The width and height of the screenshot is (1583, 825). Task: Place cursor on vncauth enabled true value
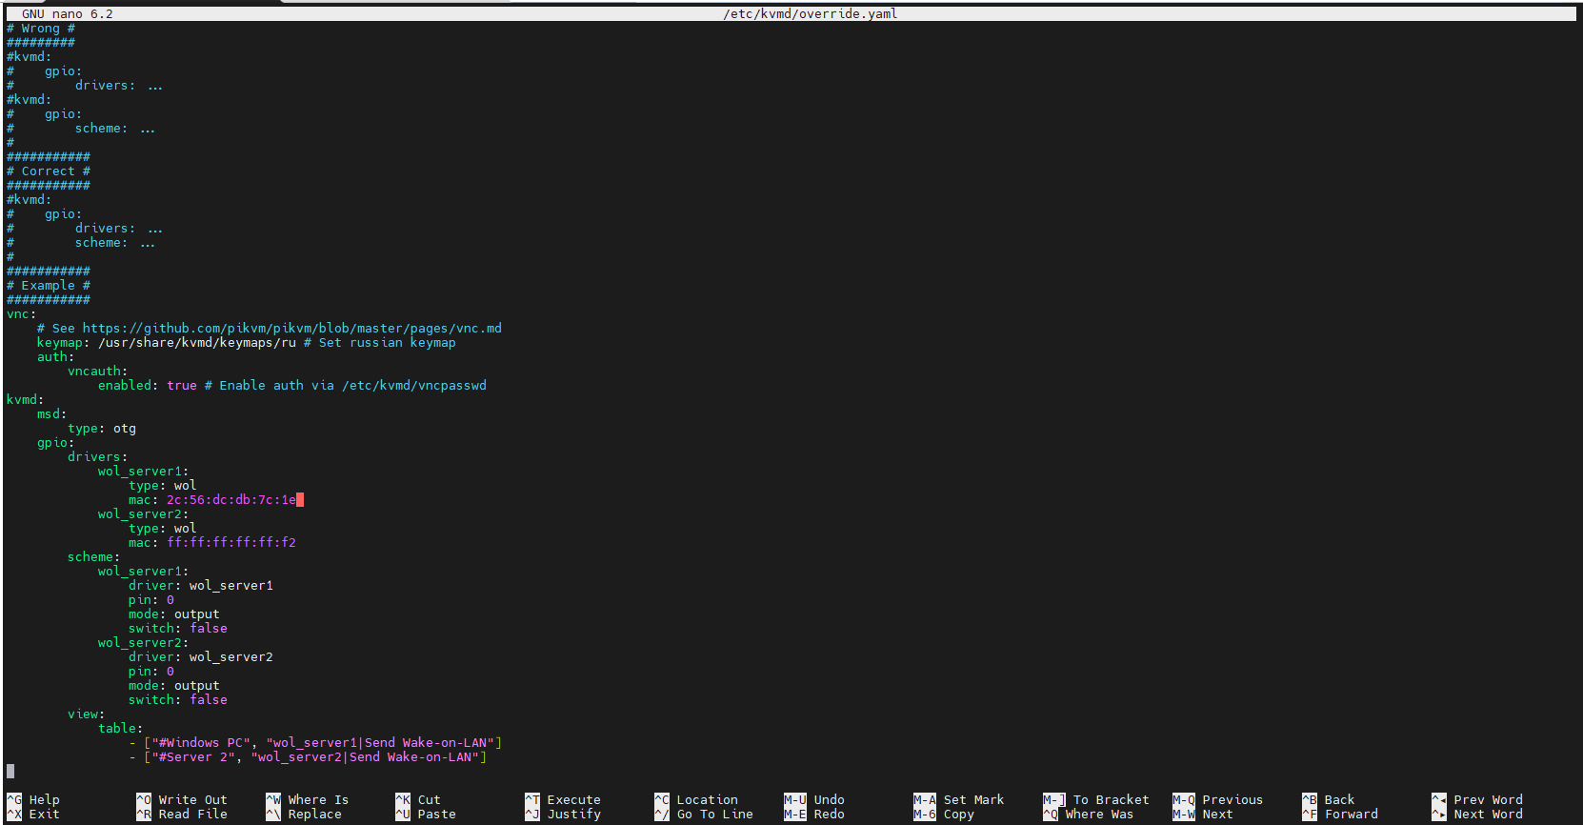click(x=181, y=386)
